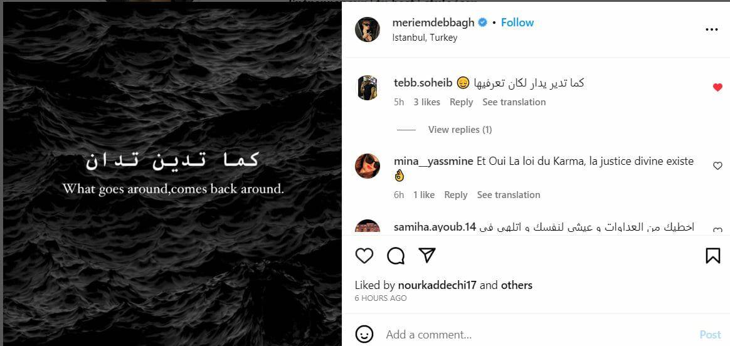
Task: Like the post with heart icon
Action: point(364,256)
